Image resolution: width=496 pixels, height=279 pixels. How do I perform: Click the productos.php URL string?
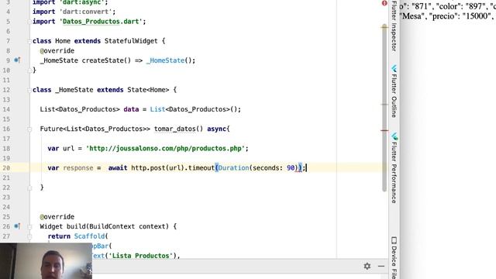165,148
